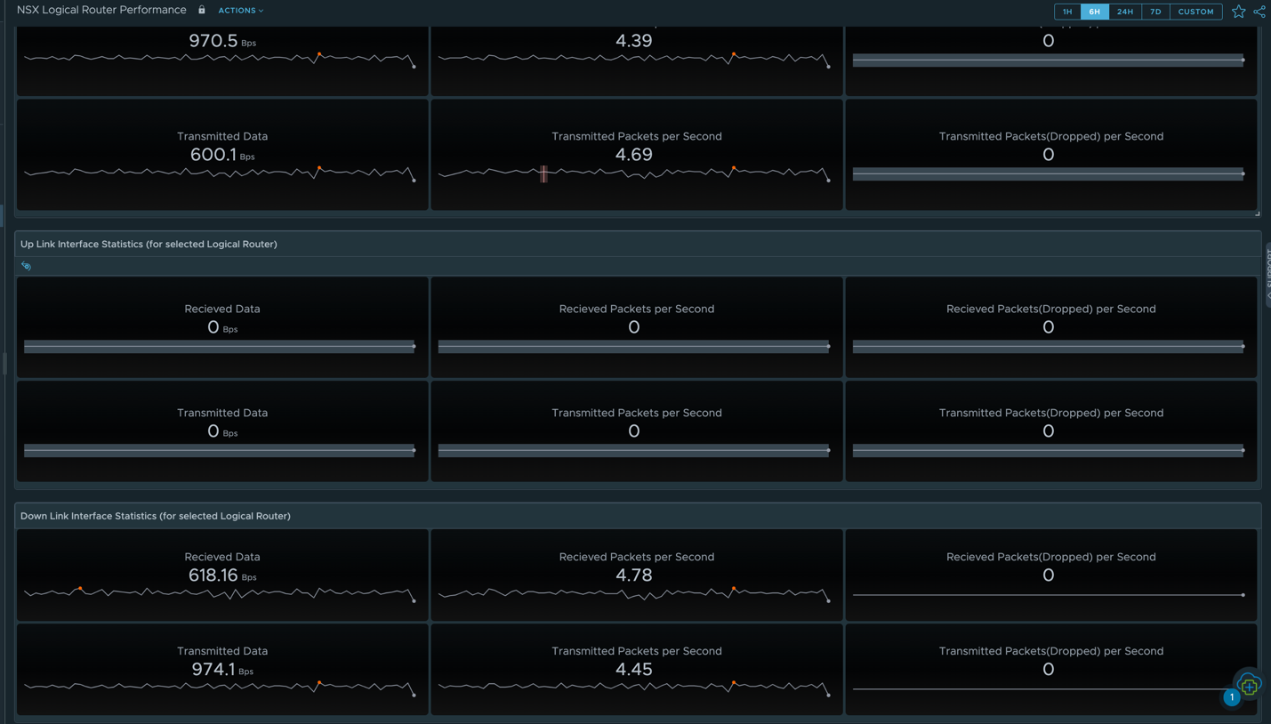This screenshot has width=1271, height=724.
Task: Set time range to 24H
Action: point(1125,12)
